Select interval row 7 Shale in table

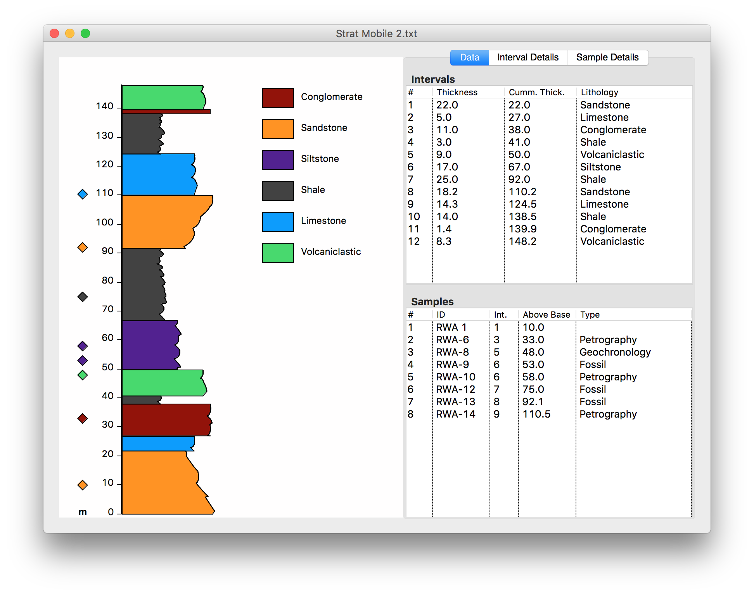548,179
